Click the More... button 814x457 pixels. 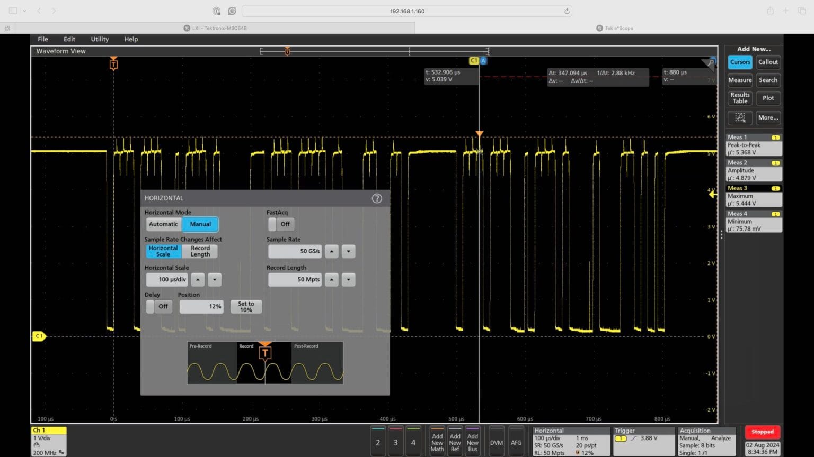click(x=768, y=117)
